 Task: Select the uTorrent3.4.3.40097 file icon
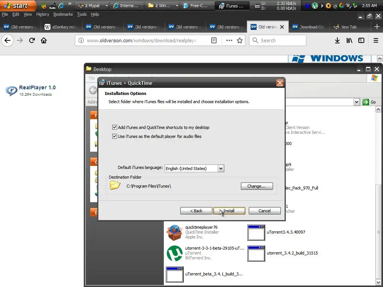[x=256, y=232]
